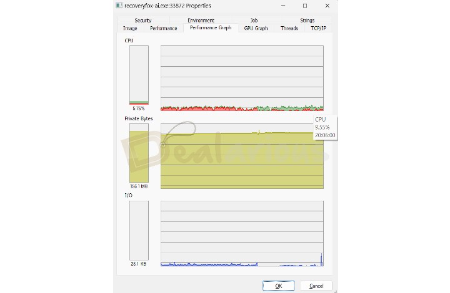Click the 9.55% tooltip value

click(322, 127)
